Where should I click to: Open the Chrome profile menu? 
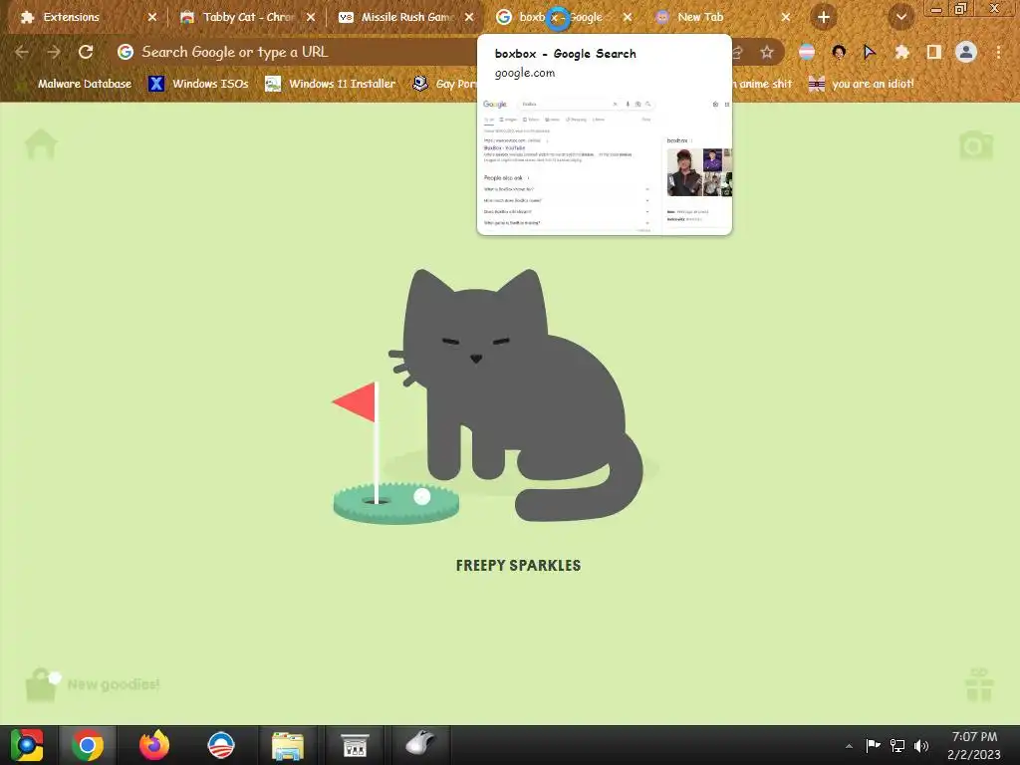coord(966,52)
